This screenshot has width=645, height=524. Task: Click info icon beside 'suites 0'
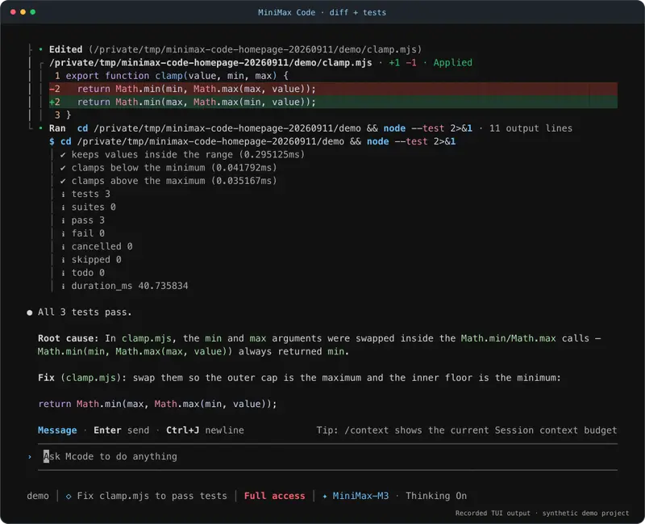tap(63, 208)
